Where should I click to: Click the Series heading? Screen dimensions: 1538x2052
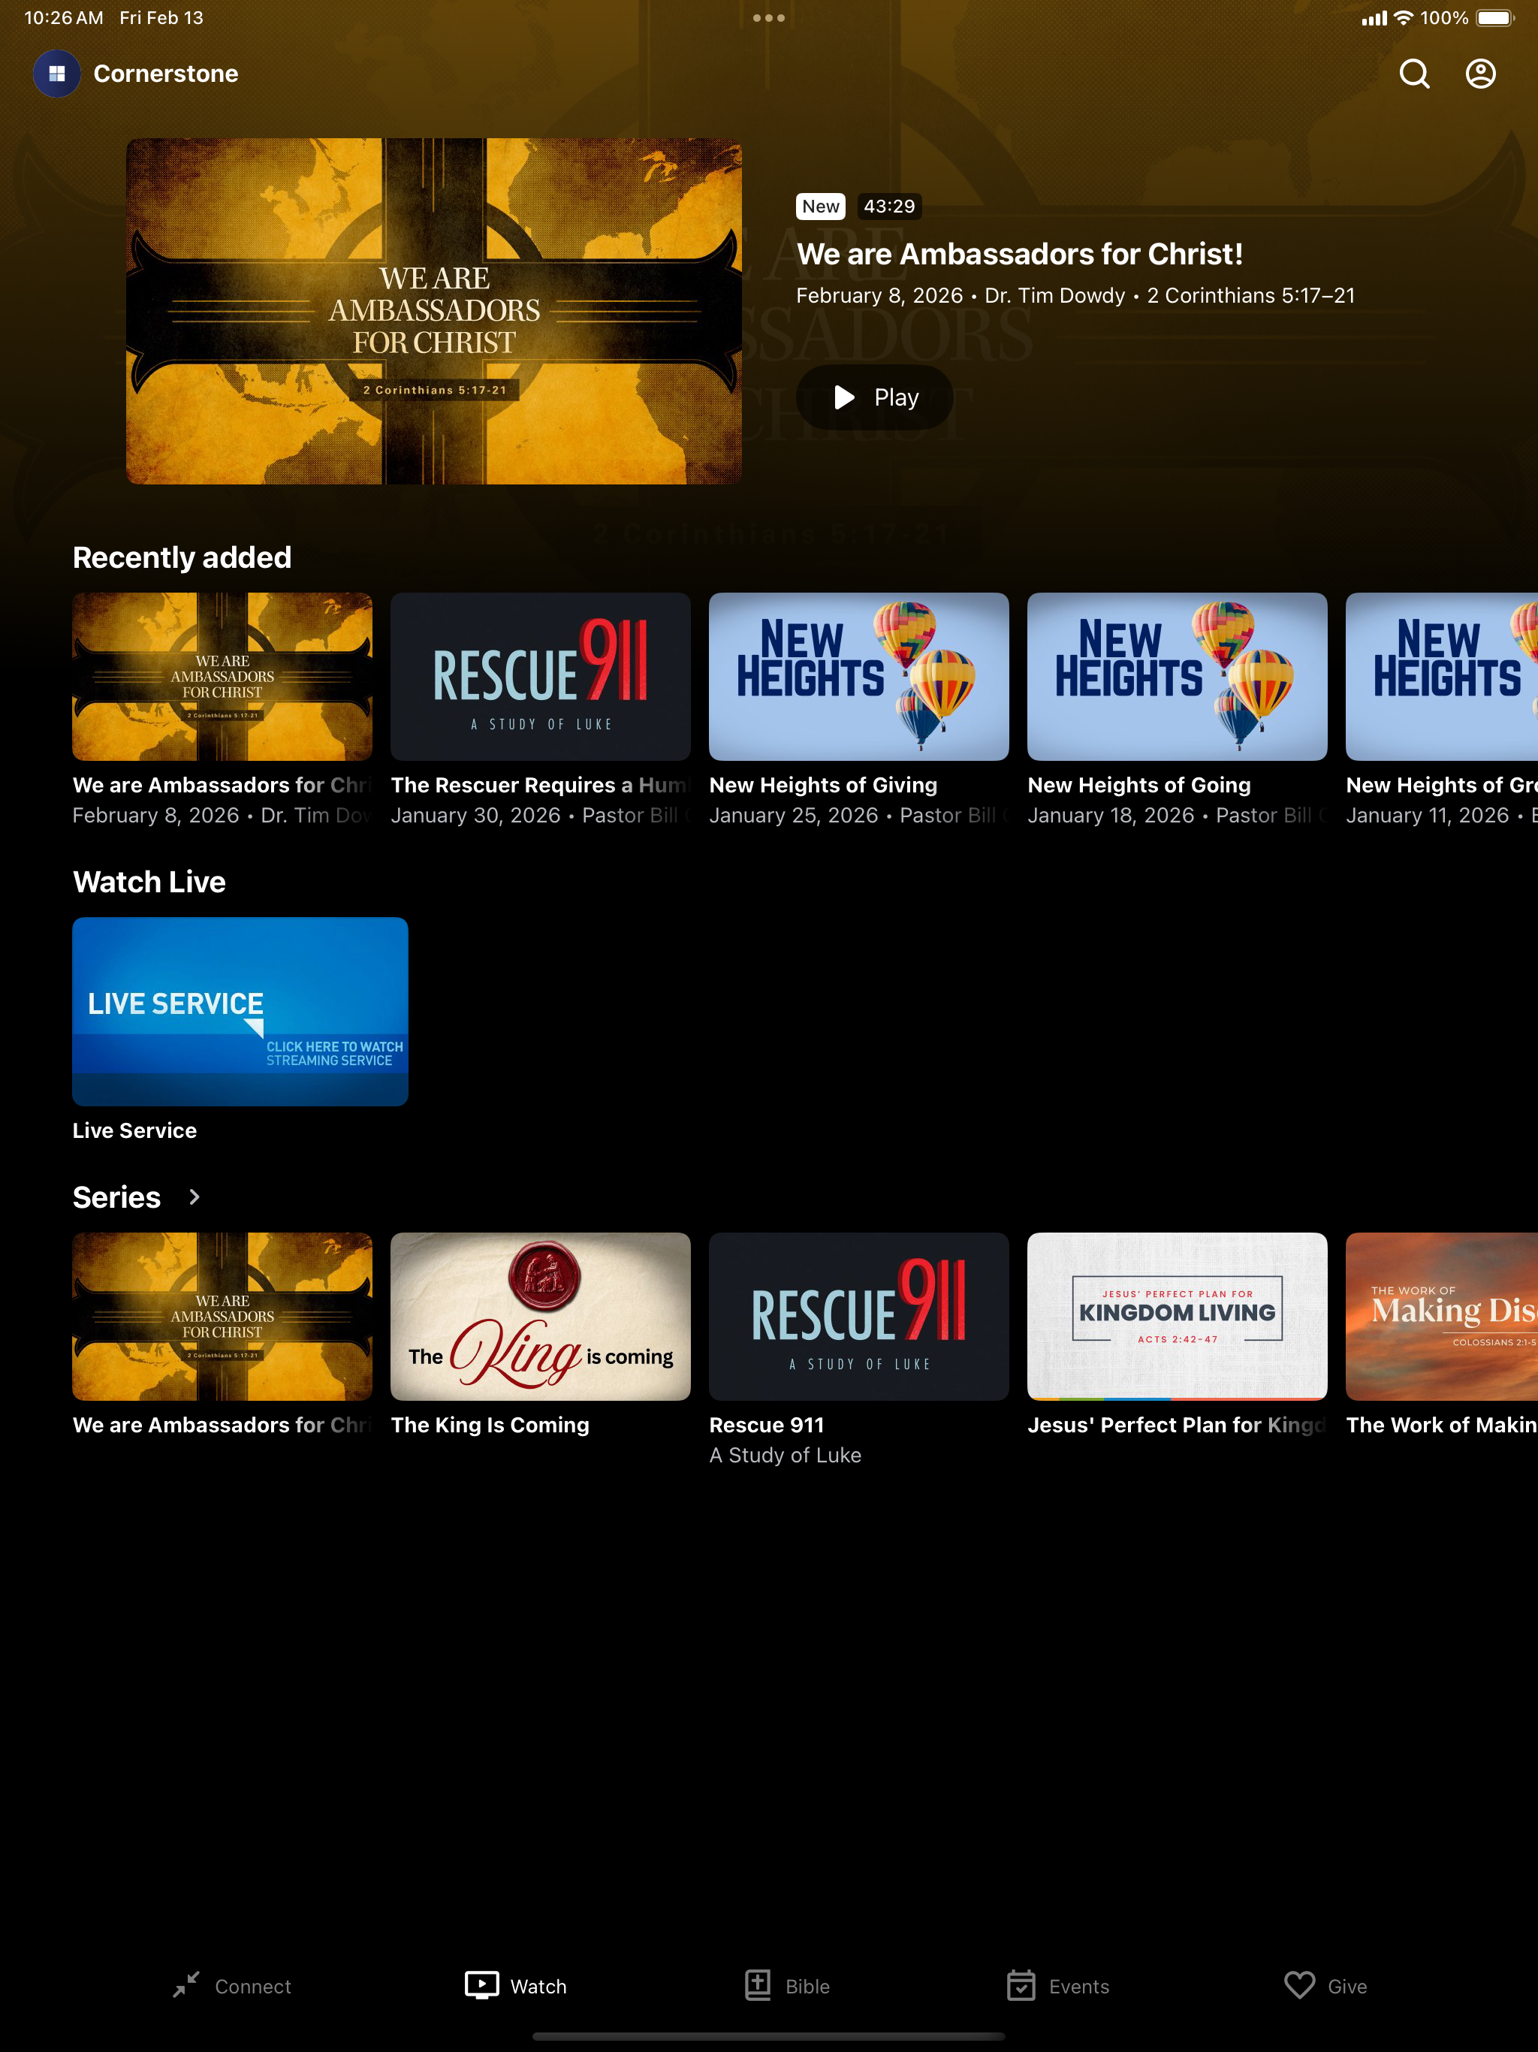point(117,1196)
